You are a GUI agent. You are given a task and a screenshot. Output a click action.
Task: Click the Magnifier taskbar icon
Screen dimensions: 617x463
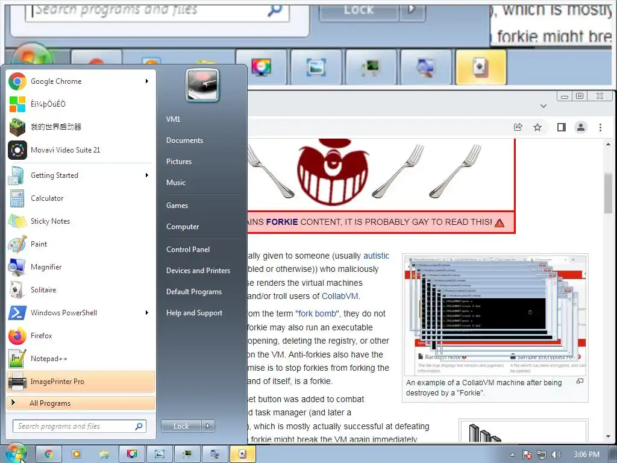click(215, 454)
